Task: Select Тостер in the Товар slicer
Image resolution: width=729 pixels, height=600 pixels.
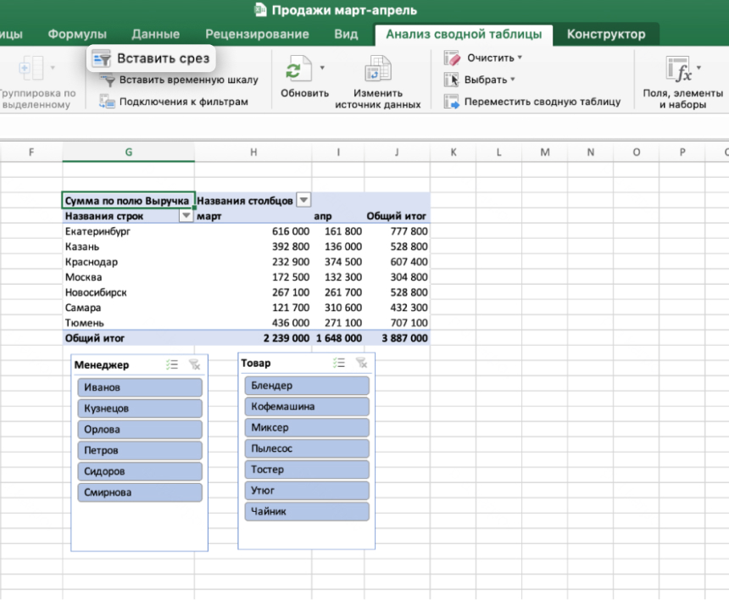Action: pyautogui.click(x=307, y=469)
